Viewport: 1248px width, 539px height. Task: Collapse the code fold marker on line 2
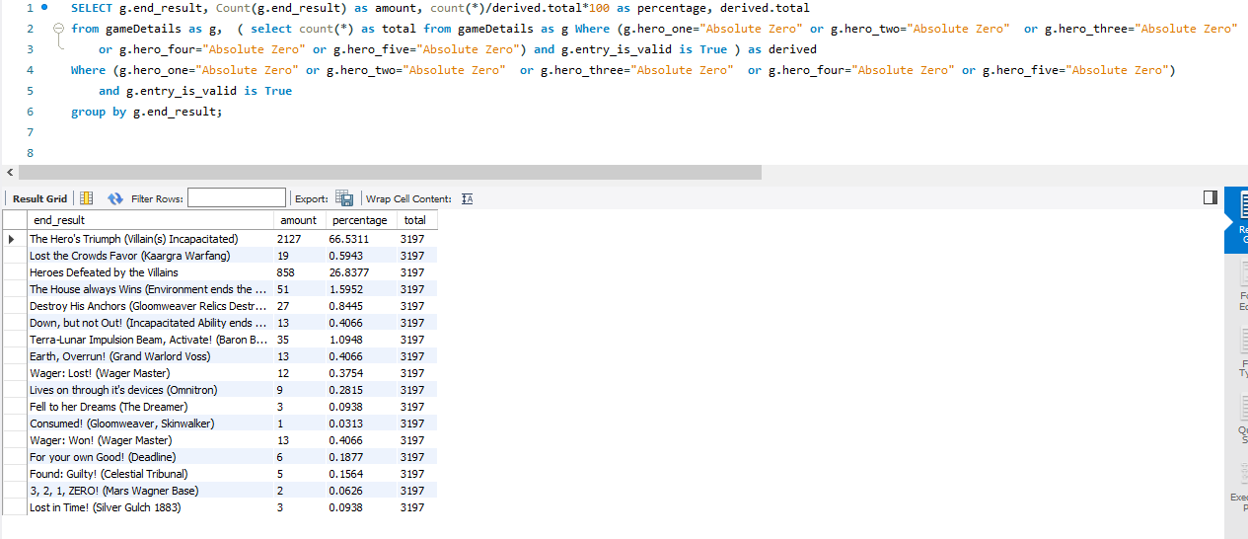tap(57, 29)
